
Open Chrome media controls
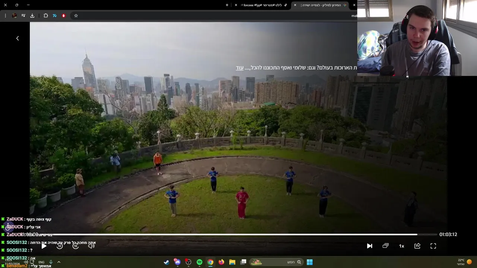pyautogui.click(x=23, y=16)
